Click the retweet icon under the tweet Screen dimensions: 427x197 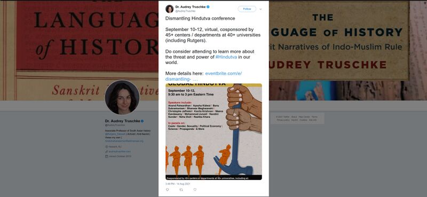coord(181,190)
